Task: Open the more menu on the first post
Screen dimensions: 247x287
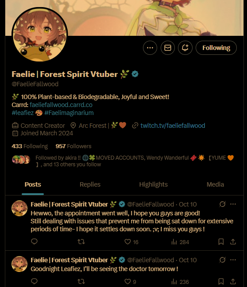Action: coord(233,204)
